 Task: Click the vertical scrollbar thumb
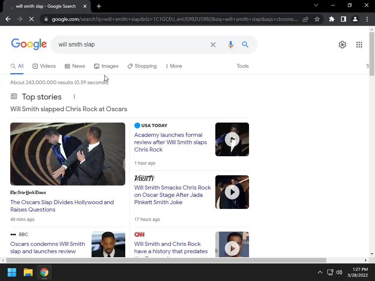point(372,54)
